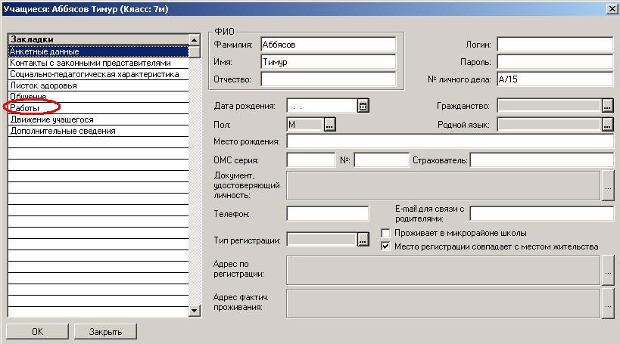Image resolution: width=620 pixels, height=344 pixels.
Task: Uncheck Место регистрации совпадает с местом жительства
Action: tap(385, 246)
